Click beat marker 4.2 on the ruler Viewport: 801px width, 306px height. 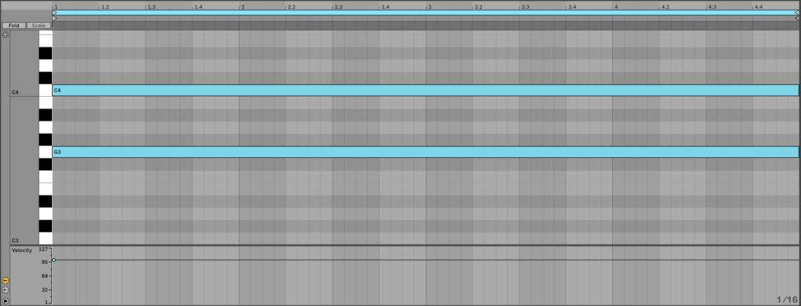click(665, 7)
